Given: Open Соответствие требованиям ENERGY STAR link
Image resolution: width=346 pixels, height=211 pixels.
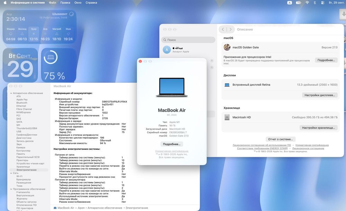Looking at the screenshot, I should [x=262, y=148].
